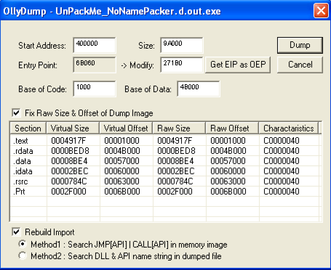
Task: Click .Prt Virtual Size 0002F000
Action: pyautogui.click(x=69, y=191)
